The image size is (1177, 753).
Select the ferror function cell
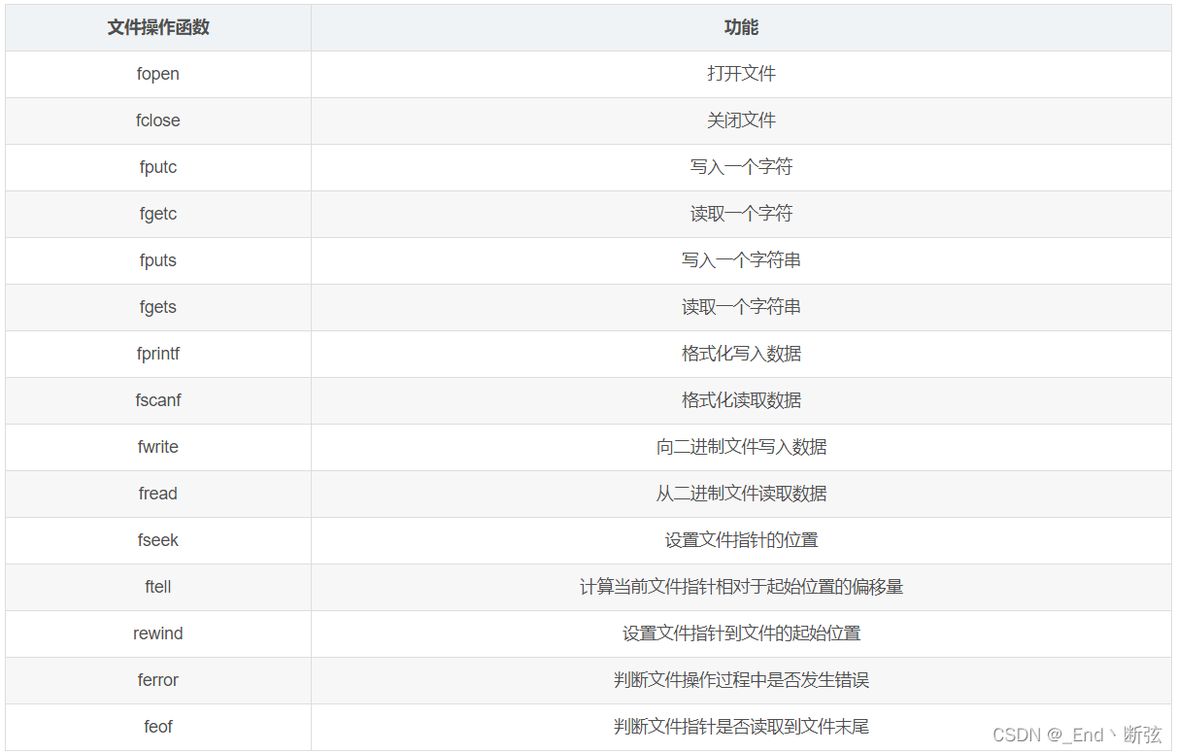click(158, 680)
